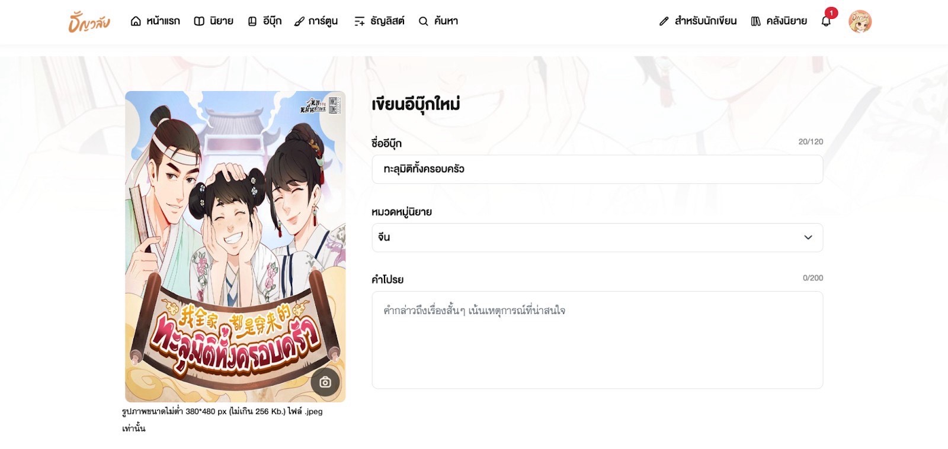Click the ชื่ออีบุ๊ก title input field
Screen dimensions: 948x449
[x=597, y=169]
